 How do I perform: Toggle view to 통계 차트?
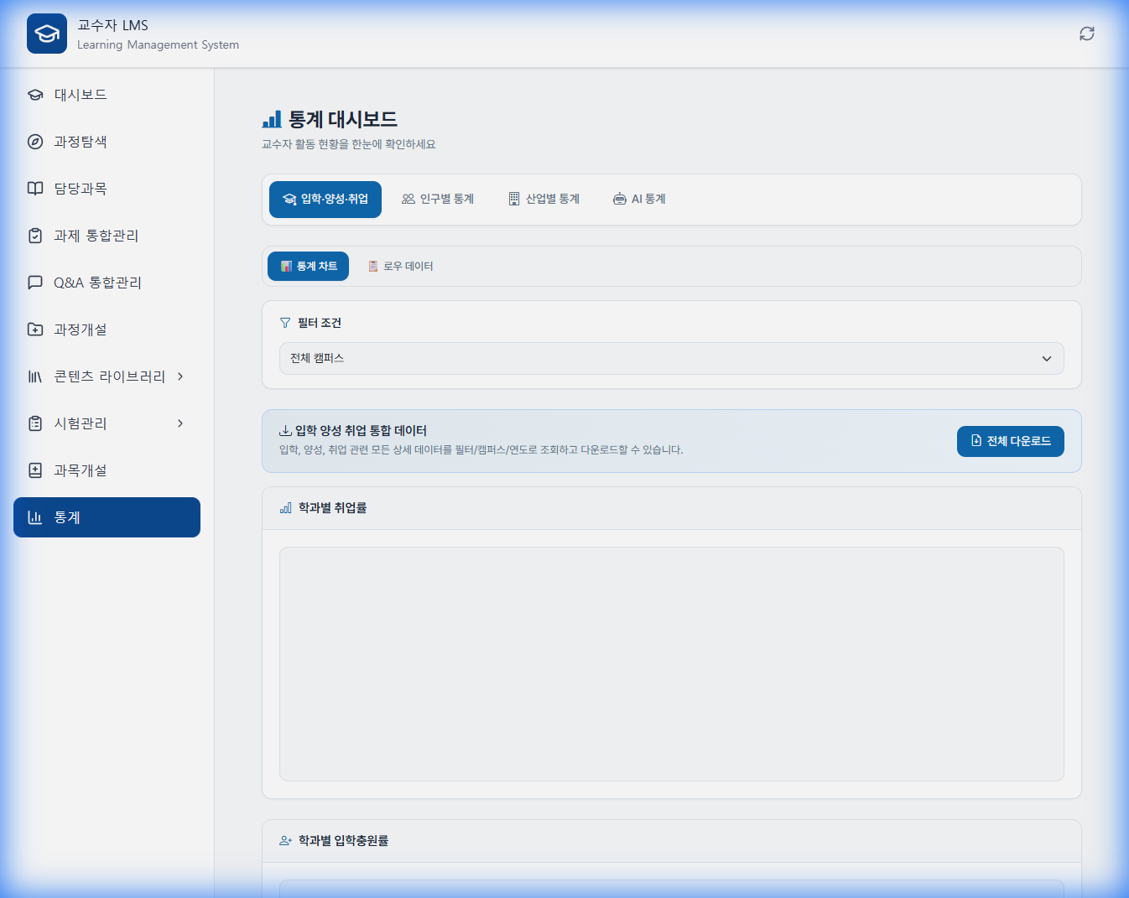click(309, 267)
